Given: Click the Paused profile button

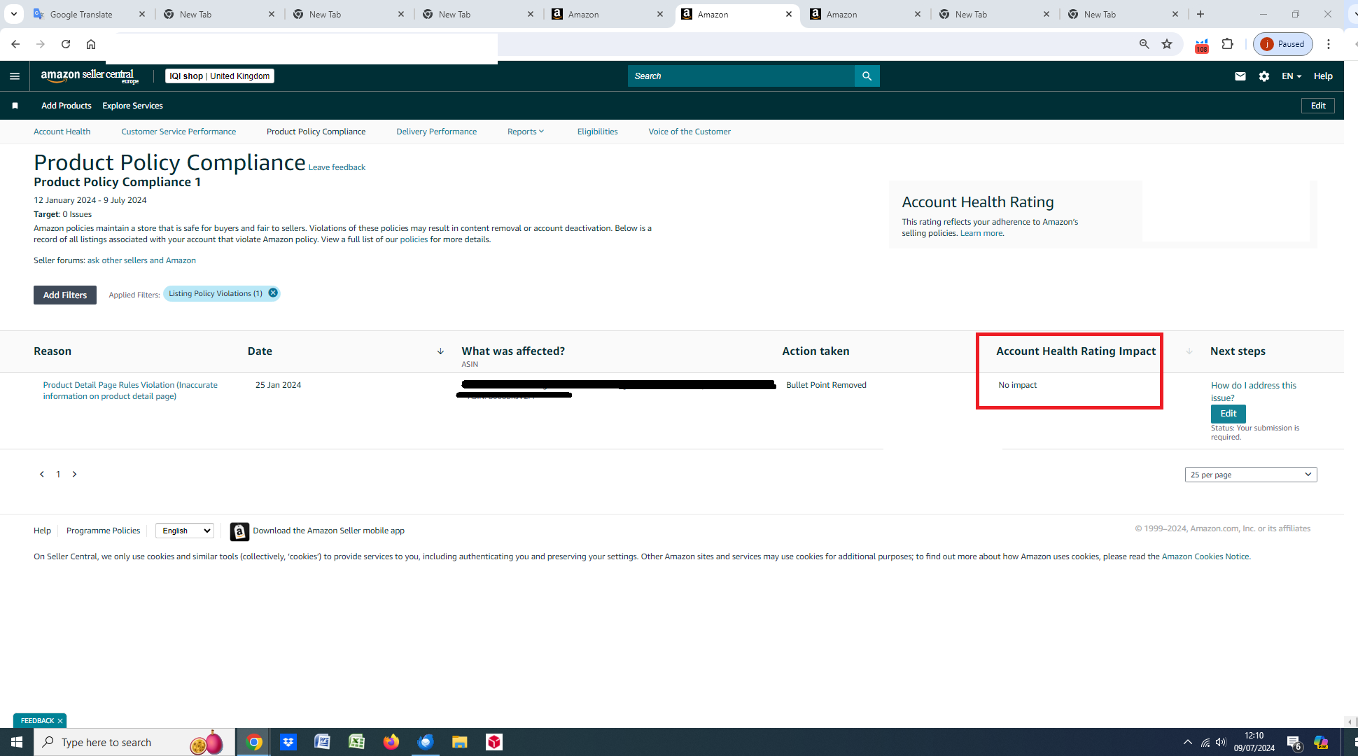Looking at the screenshot, I should (1282, 44).
